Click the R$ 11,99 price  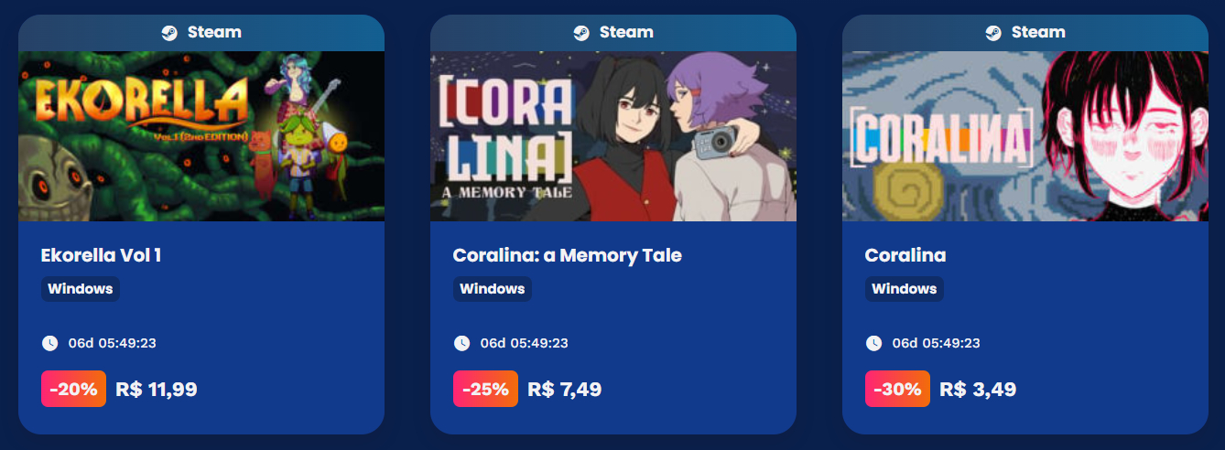(x=157, y=390)
